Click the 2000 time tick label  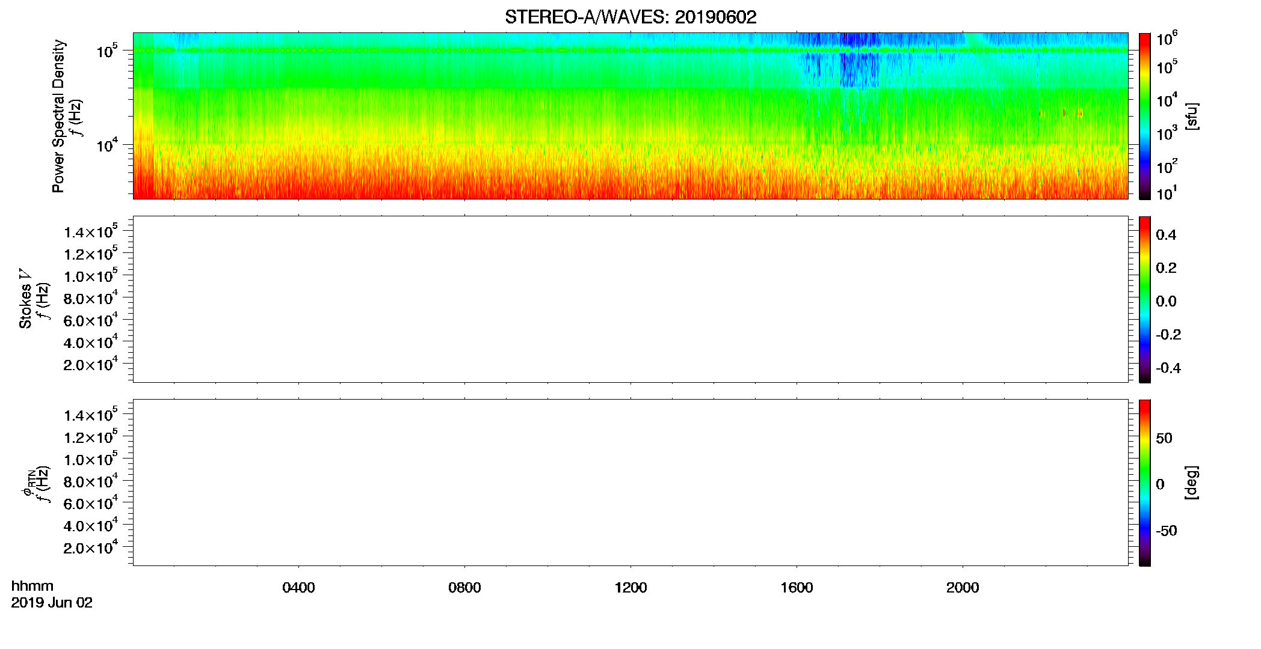963,588
